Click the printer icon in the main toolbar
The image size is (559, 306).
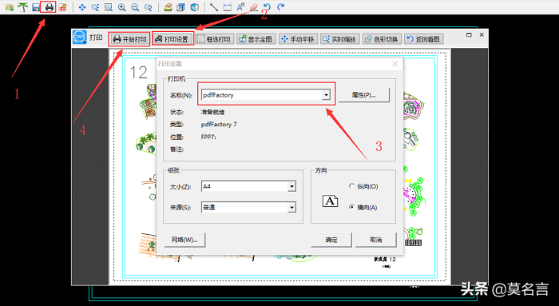(x=50, y=7)
